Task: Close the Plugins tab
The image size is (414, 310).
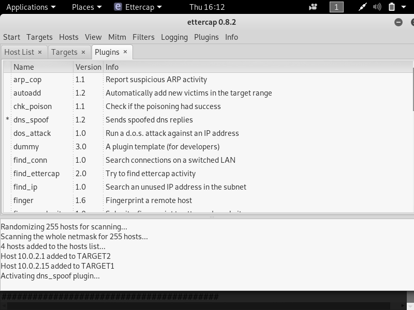Action: coord(125,52)
